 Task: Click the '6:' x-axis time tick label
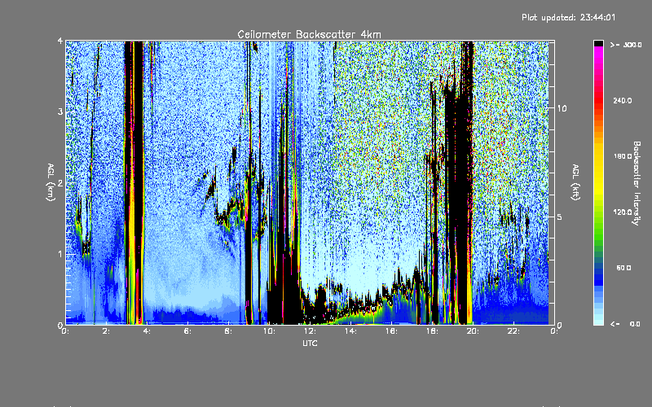pos(187,331)
